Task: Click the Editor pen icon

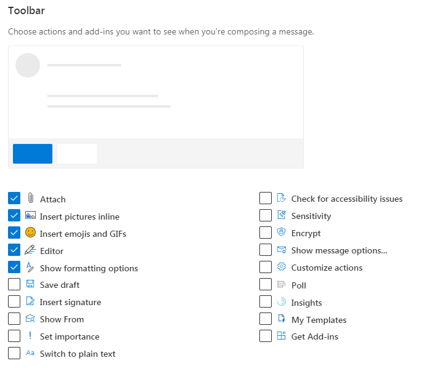Action: coord(30,250)
